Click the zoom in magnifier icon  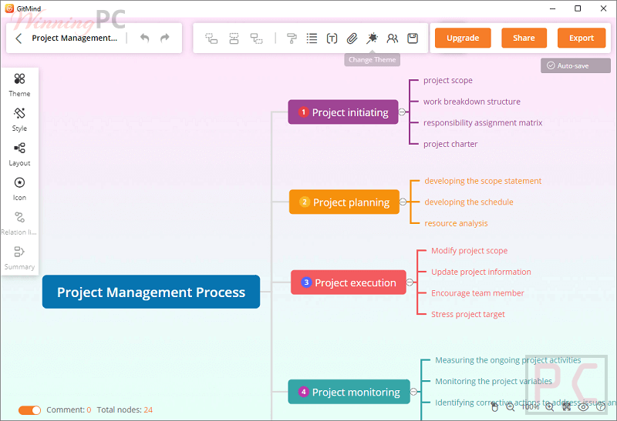[x=549, y=407]
